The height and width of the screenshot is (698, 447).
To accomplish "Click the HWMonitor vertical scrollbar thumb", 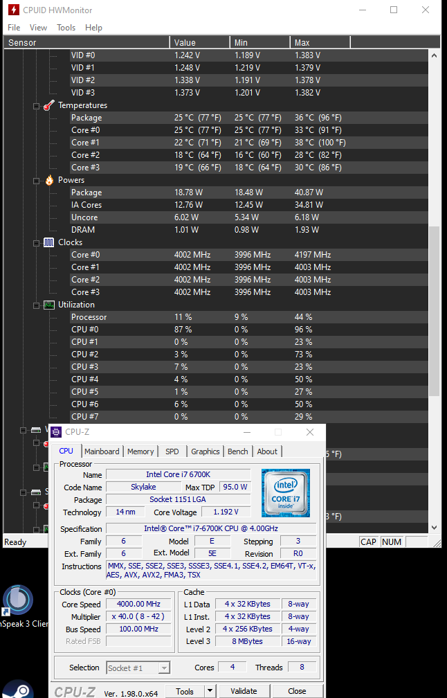I will pyautogui.click(x=434, y=311).
